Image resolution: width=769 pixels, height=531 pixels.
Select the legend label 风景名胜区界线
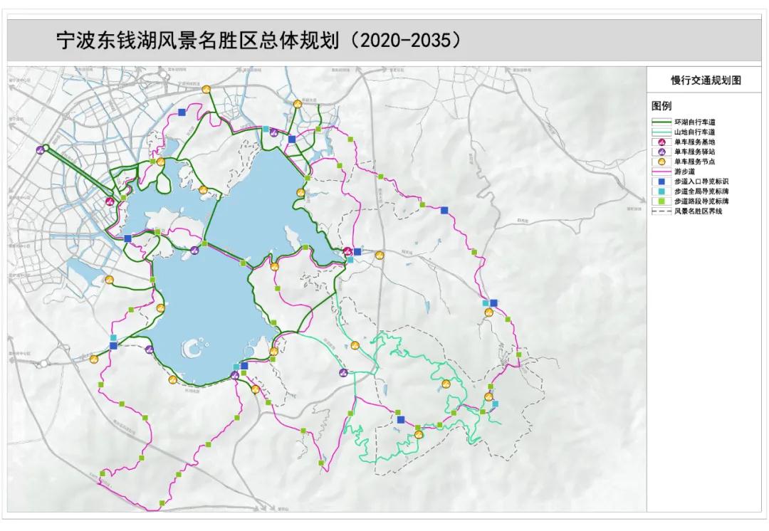[698, 211]
